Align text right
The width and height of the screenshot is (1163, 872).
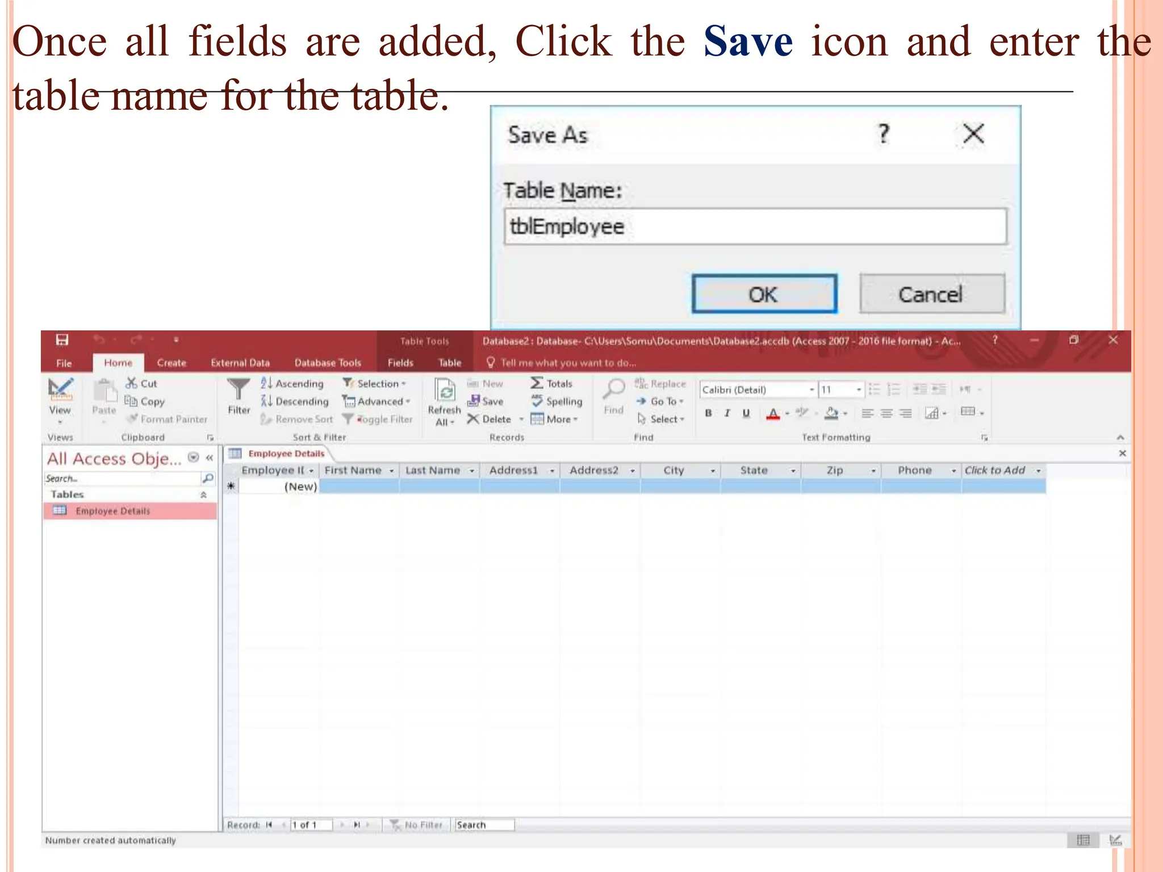[906, 413]
